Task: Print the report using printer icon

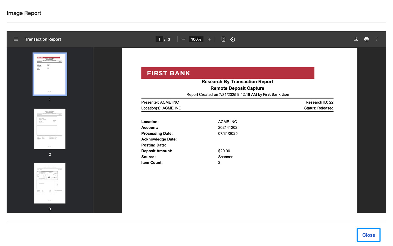Action: click(x=367, y=39)
